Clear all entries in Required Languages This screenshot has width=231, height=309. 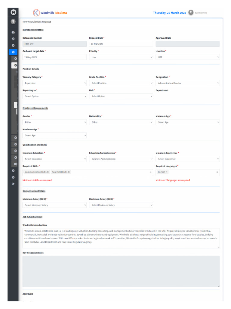point(217,172)
